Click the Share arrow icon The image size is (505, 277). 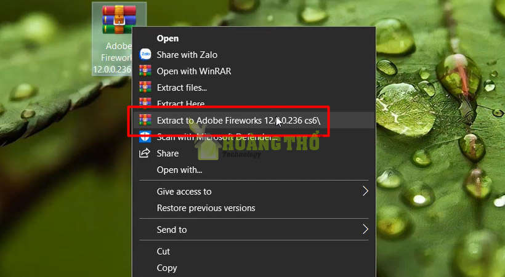[x=145, y=153]
